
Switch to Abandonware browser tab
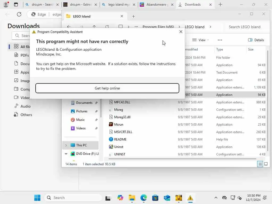tap(157, 5)
